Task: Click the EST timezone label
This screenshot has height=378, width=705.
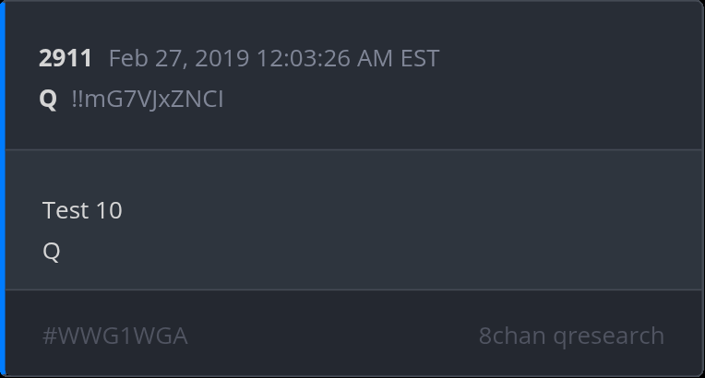Action: (419, 59)
